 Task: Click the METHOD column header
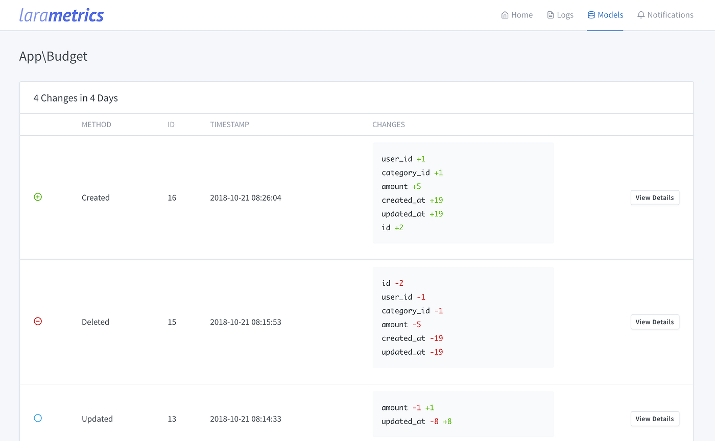(97, 124)
